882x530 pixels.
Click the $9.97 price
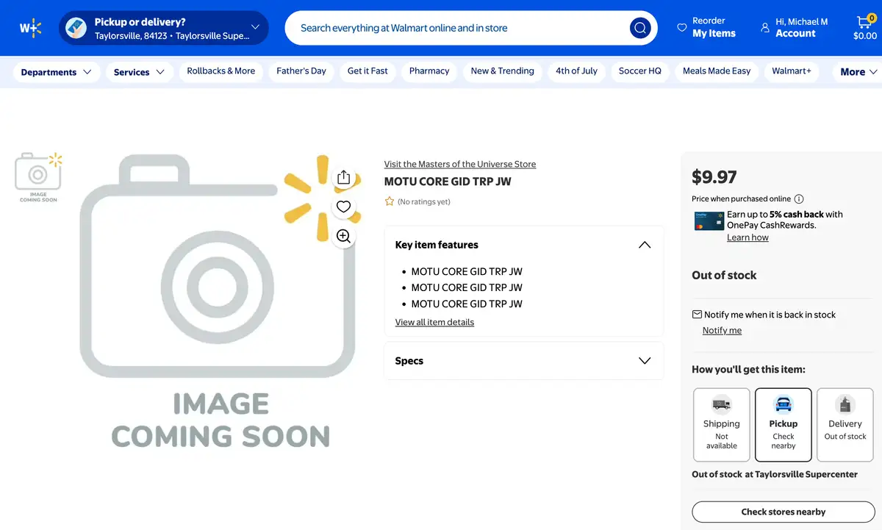714,177
